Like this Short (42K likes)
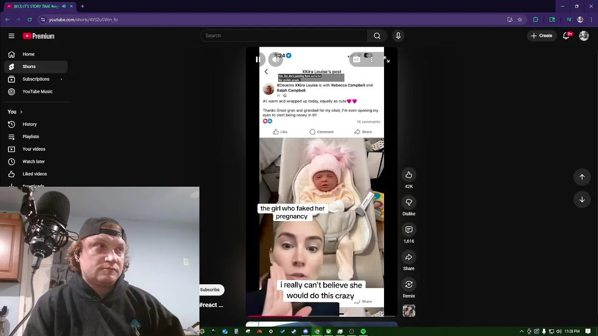The image size is (598, 336). [409, 175]
